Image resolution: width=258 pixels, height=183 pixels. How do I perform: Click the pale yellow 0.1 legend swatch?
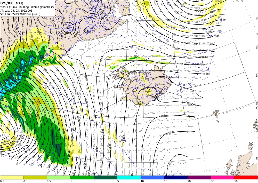[12, 177]
